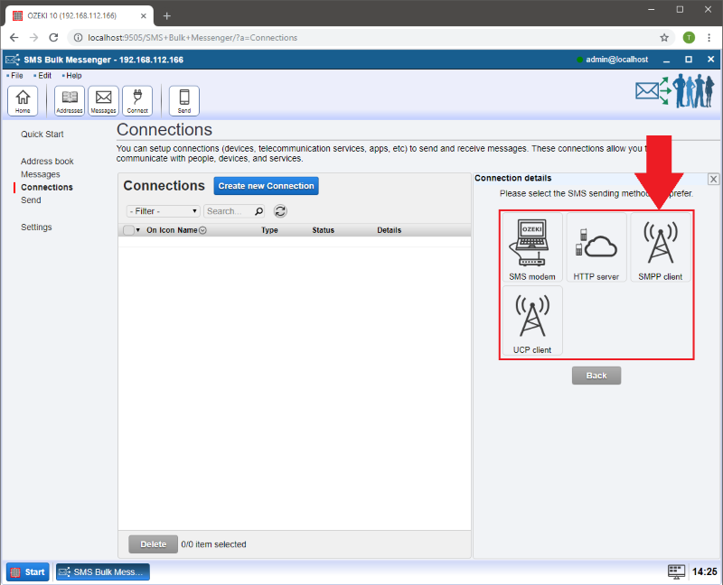Image resolution: width=723 pixels, height=585 pixels.
Task: Click the Send phone toolbar icon
Action: tap(184, 100)
